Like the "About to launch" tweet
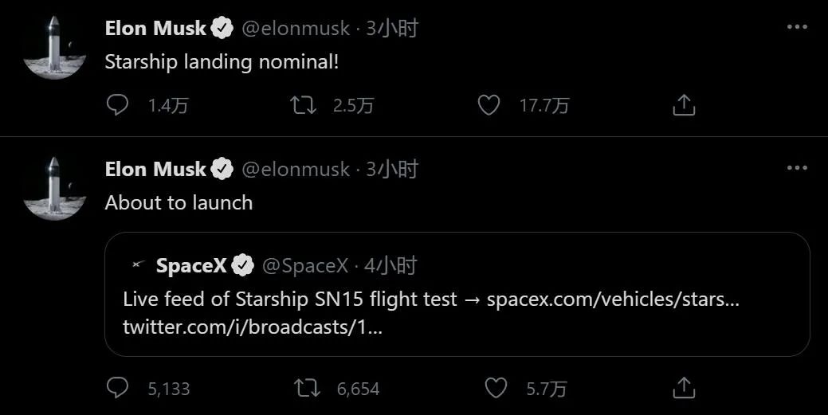The height and width of the screenshot is (415, 828). 496,388
